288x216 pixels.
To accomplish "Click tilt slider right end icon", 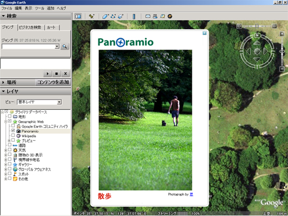I will coord(274,26).
